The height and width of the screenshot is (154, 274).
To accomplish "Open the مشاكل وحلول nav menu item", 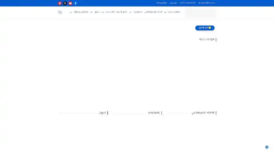I will tap(81, 12).
